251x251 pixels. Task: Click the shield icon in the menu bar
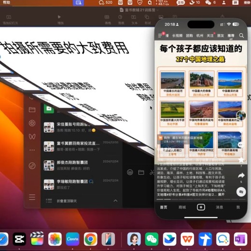139,2
